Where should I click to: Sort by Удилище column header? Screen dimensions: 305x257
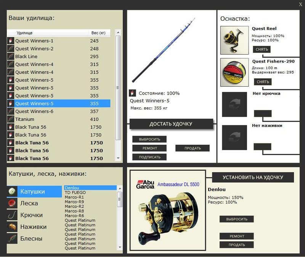point(51,33)
